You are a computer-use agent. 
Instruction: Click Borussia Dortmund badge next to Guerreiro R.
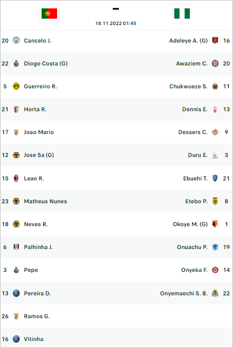point(16,86)
